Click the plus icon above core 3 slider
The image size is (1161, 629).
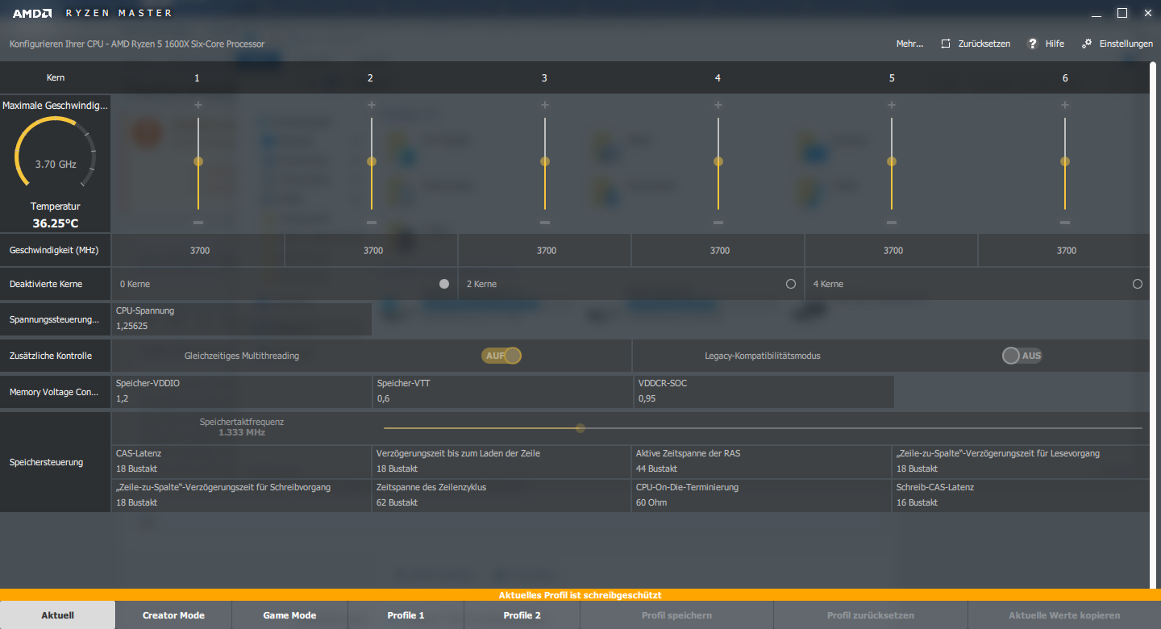click(x=545, y=105)
